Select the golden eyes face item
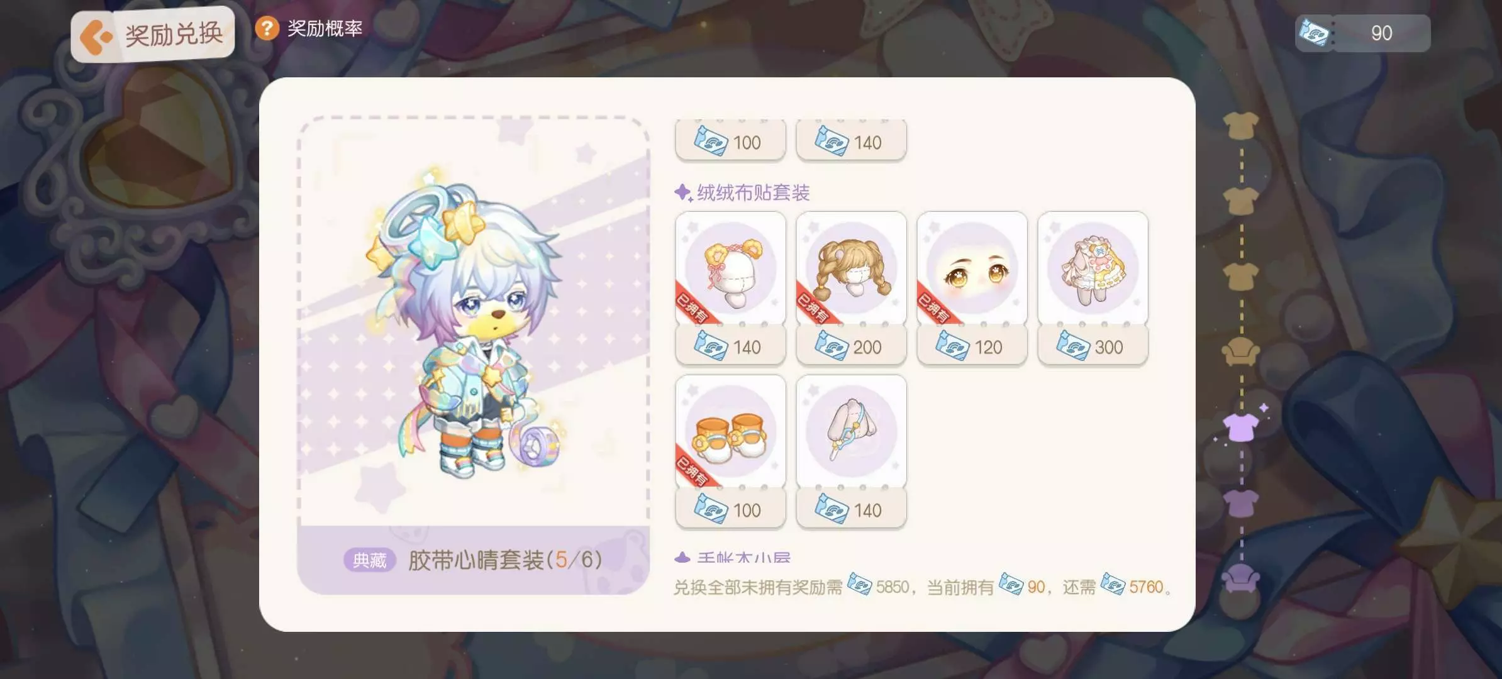Viewport: 1502px width, 679px height. click(972, 269)
